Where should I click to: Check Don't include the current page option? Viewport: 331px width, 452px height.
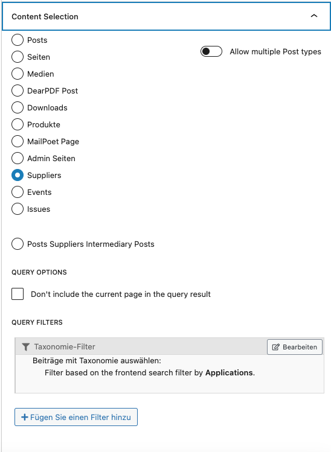coord(18,294)
